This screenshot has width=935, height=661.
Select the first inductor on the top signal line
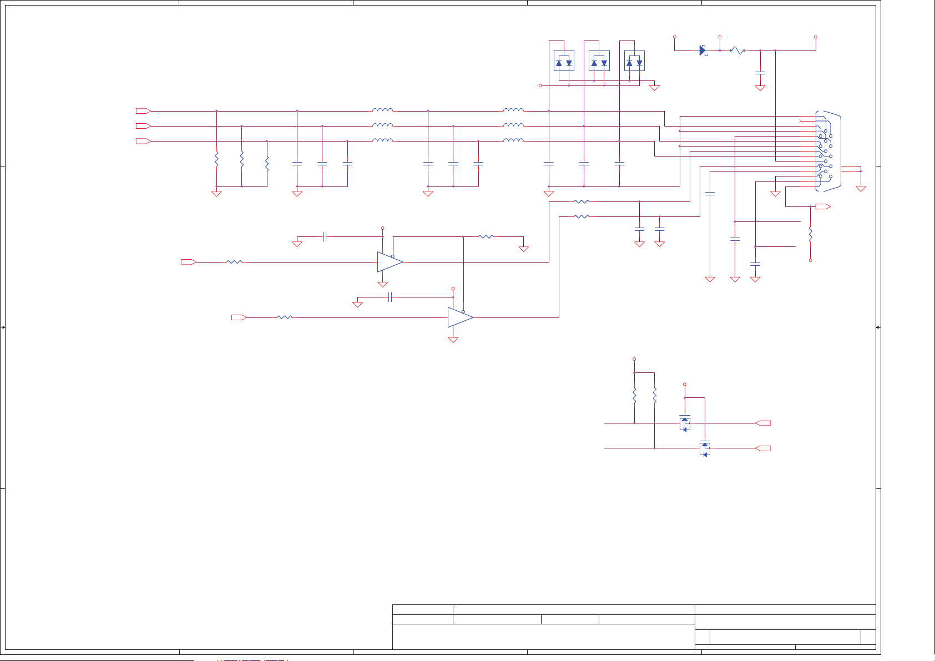click(x=383, y=110)
